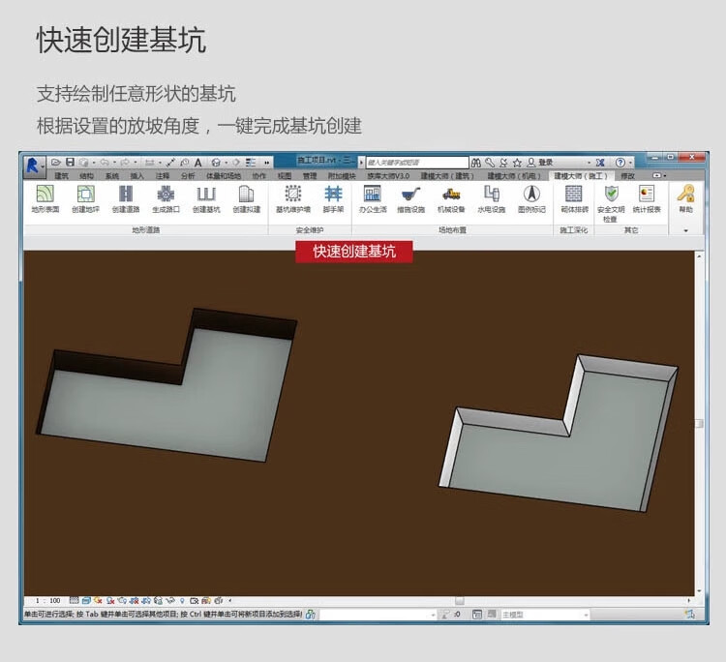Choose the 创建道路 road tool

pos(126,198)
